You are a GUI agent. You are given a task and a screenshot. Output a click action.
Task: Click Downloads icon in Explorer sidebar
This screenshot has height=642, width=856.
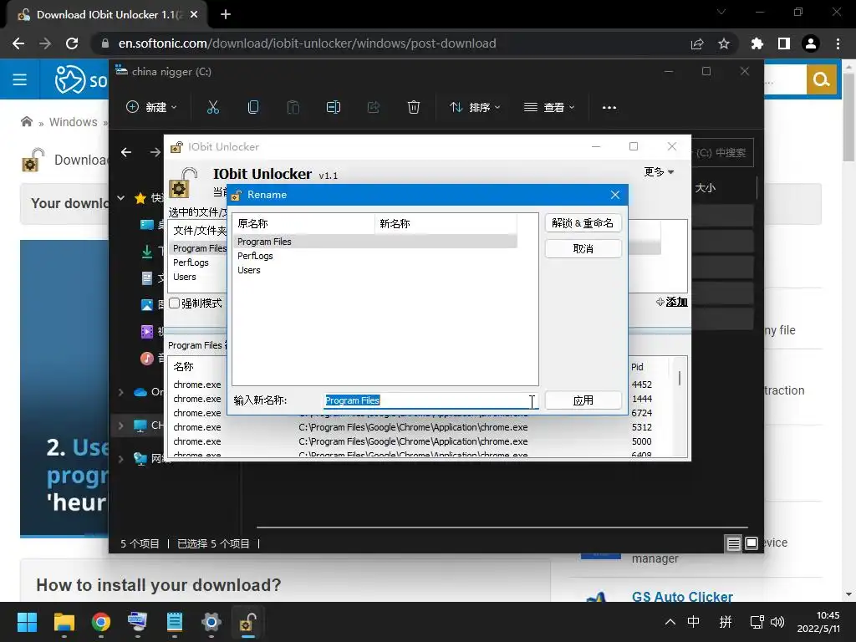[147, 251]
